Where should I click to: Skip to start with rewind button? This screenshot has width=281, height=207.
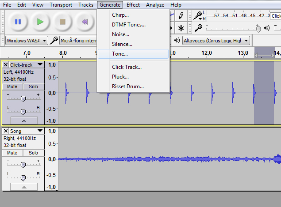85,22
